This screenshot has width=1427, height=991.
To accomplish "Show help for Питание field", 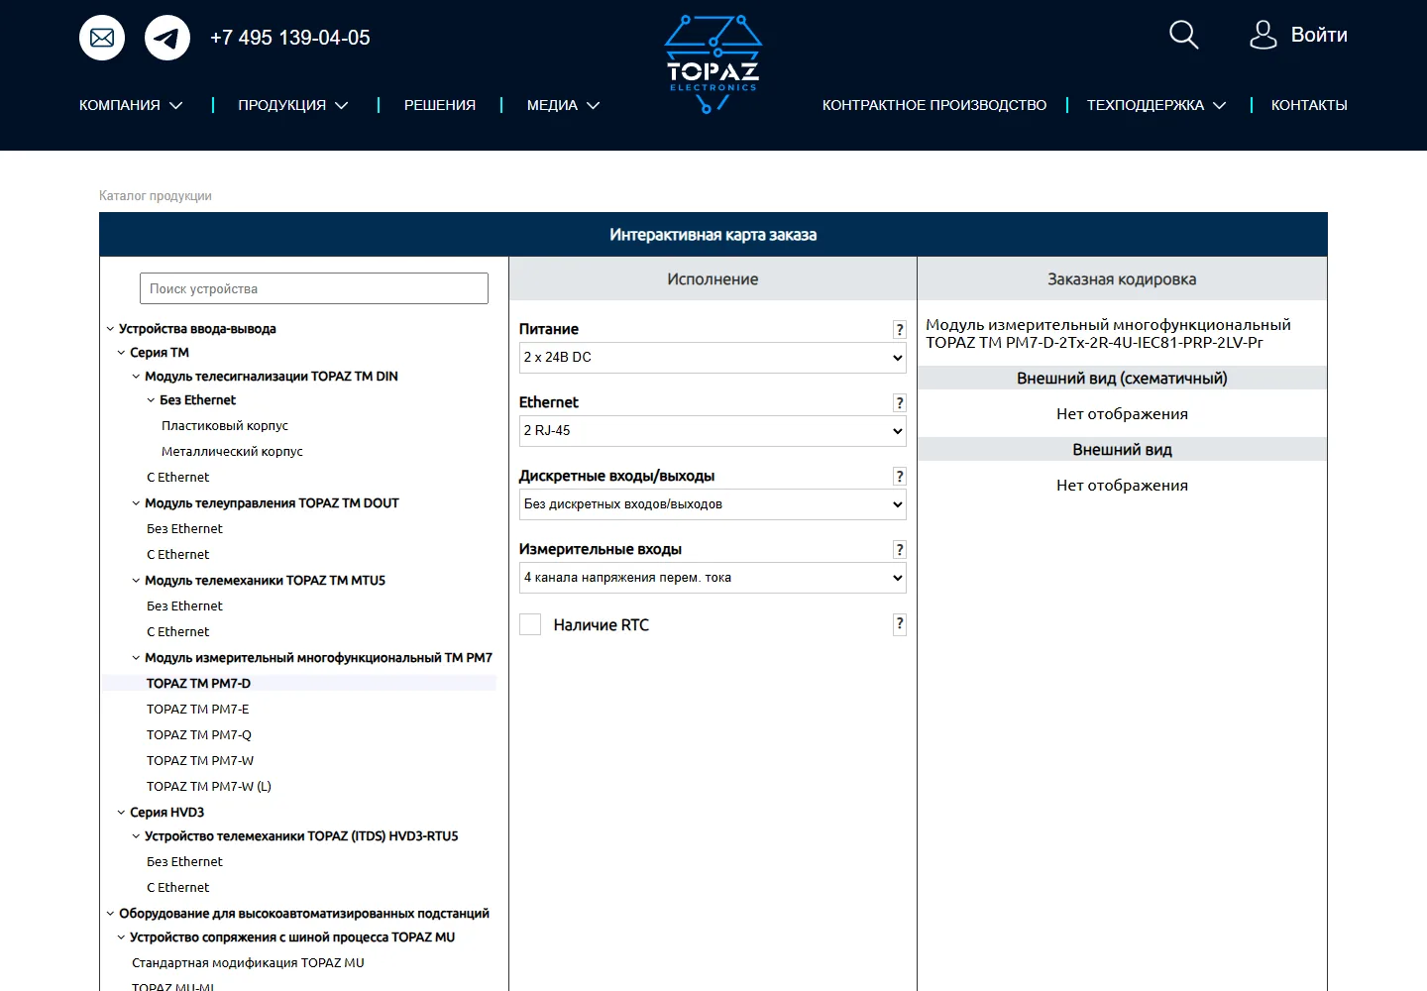I will [x=899, y=330].
